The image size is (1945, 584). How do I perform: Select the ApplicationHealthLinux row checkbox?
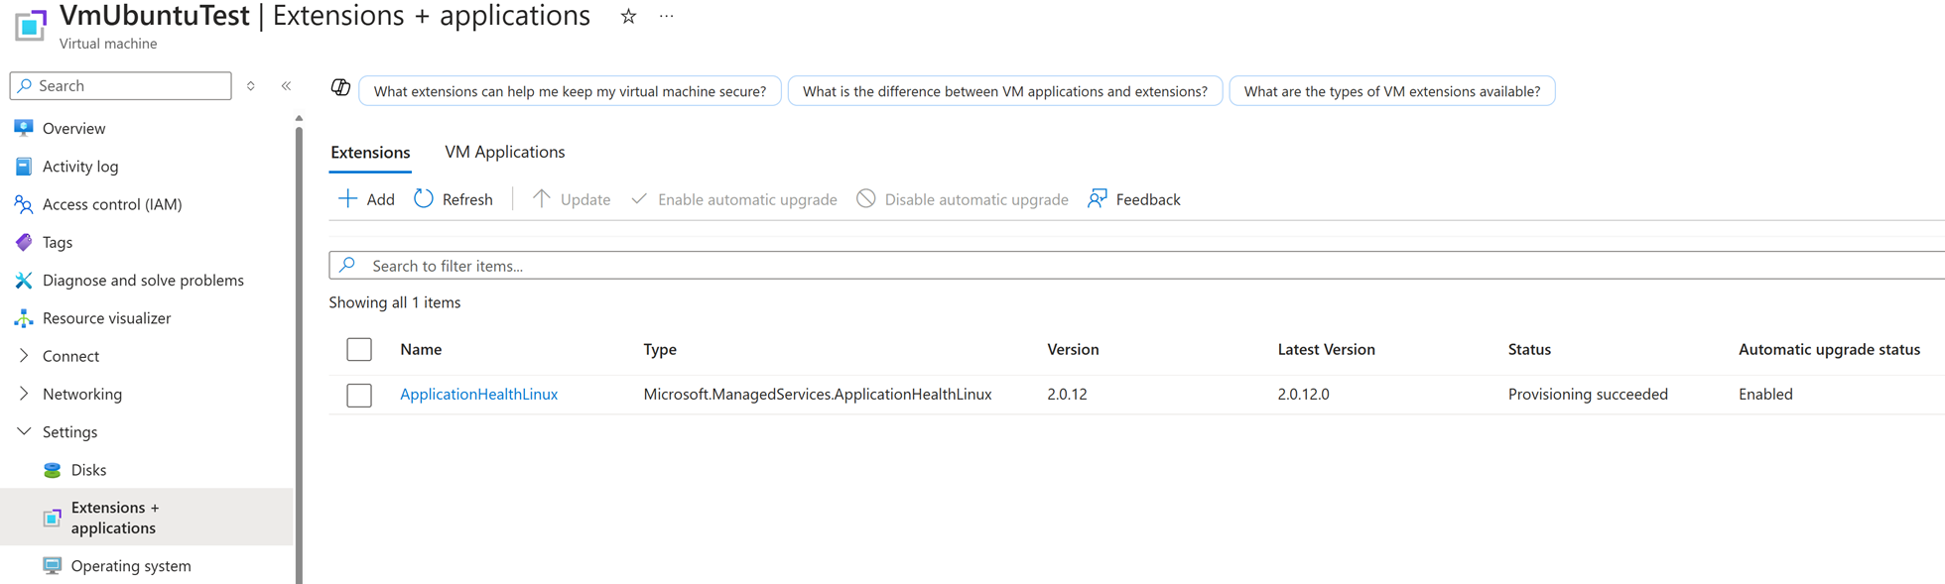[x=359, y=395]
